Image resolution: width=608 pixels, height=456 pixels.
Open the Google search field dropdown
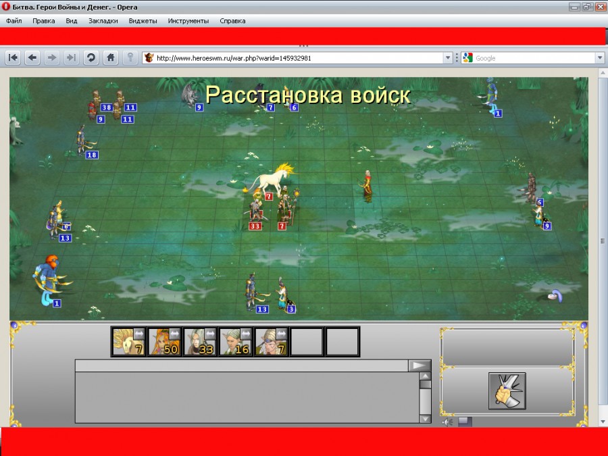pos(600,58)
